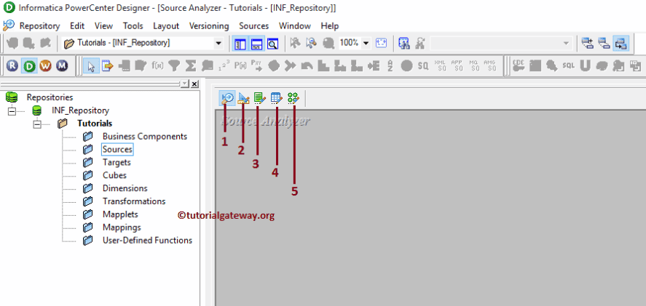Click the U Union transformation icon
Viewport: 646px width, 306px height.
coord(585,65)
